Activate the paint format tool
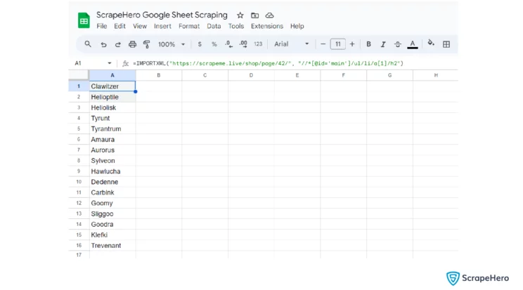 (146, 44)
